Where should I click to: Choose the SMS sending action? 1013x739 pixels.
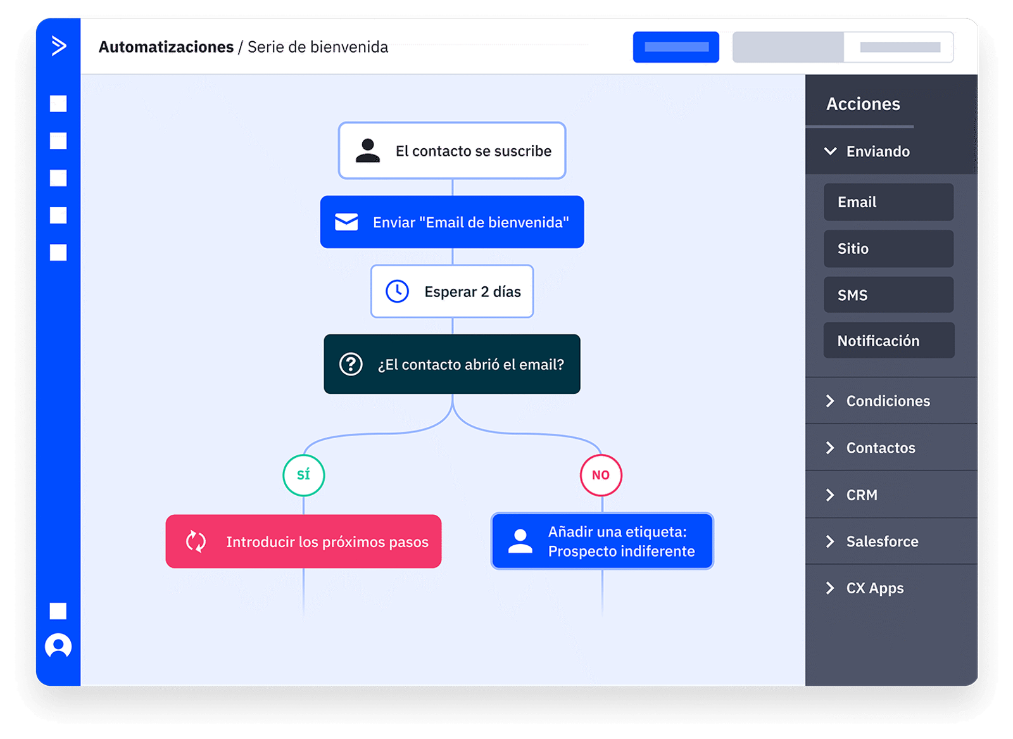(888, 295)
